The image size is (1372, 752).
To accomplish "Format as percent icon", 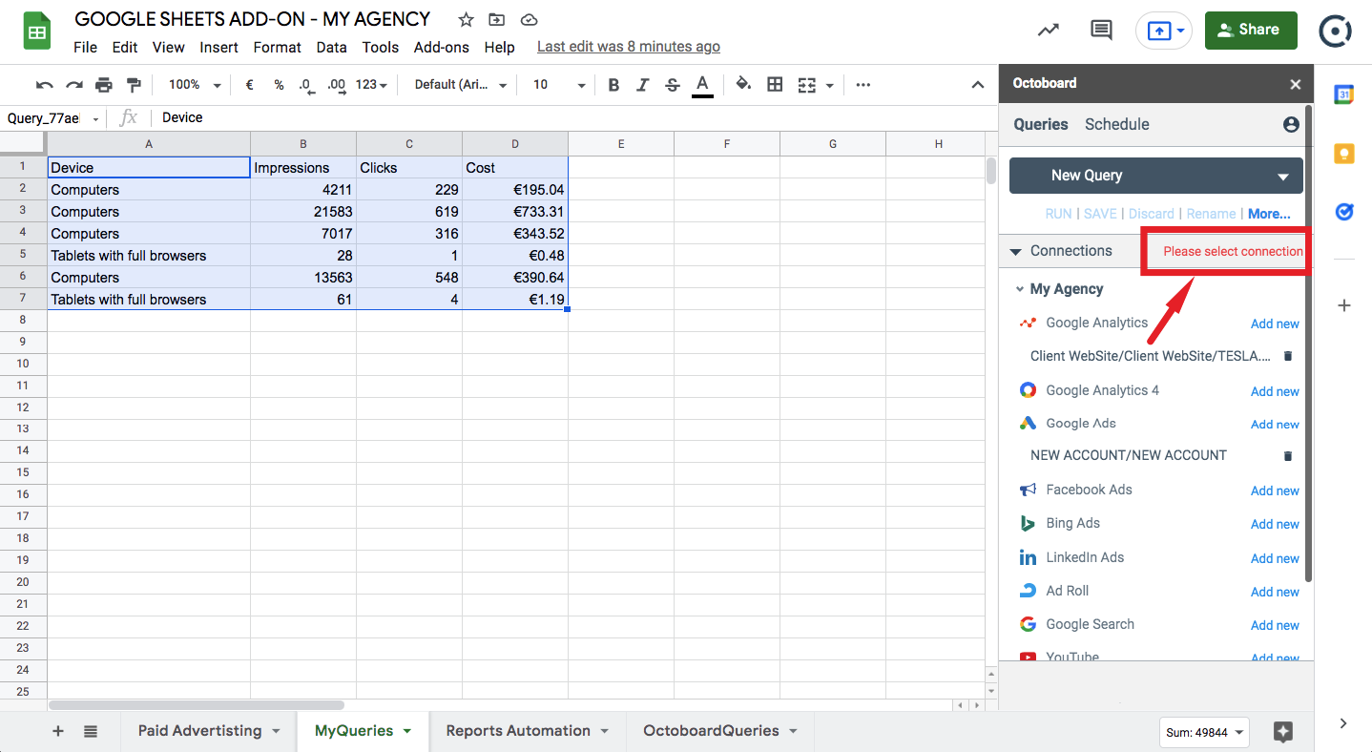I will (279, 85).
